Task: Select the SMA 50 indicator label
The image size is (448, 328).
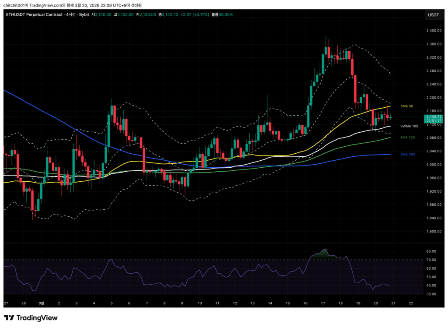Action: pyautogui.click(x=407, y=106)
